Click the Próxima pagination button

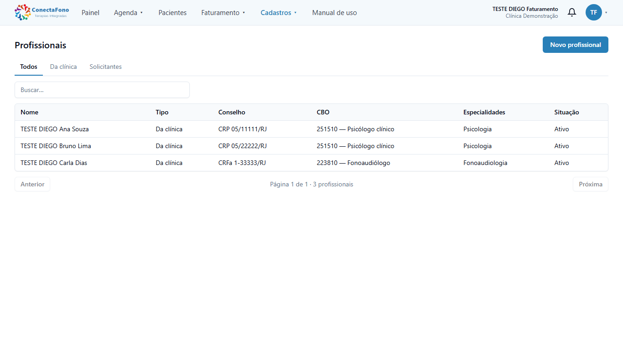pos(591,184)
